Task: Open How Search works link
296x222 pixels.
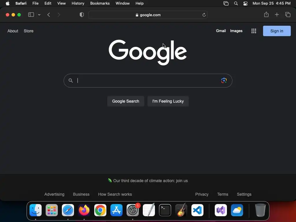Action: (x=115, y=194)
